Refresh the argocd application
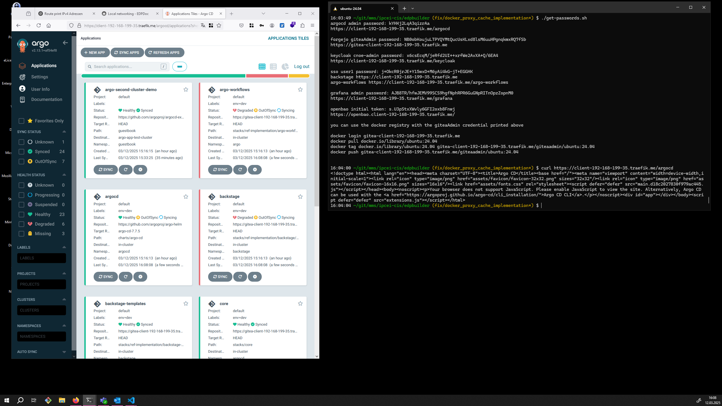This screenshot has width=722, height=406. click(x=126, y=277)
